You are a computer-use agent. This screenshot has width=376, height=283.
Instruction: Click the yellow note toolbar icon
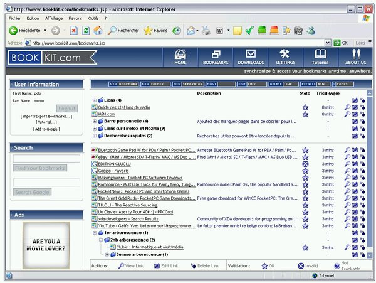click(237, 31)
